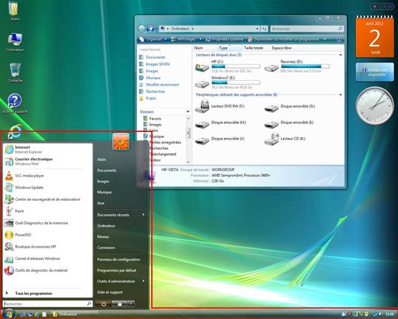The height and width of the screenshot is (319, 398).
Task: Select Favoris in the folder tree
Action: click(x=152, y=118)
